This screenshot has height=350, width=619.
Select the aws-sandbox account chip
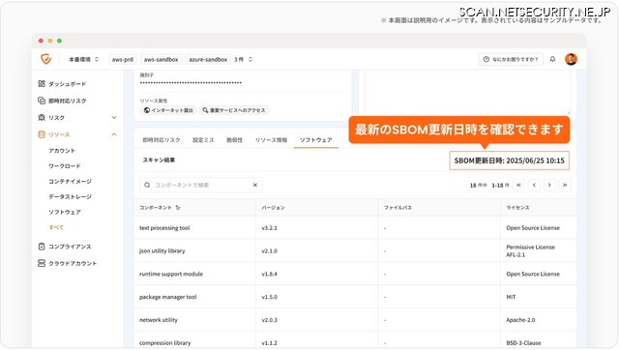tap(162, 60)
